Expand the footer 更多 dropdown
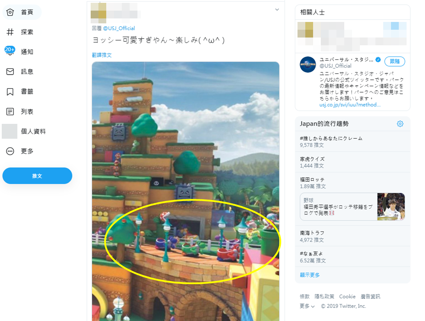The image size is (425, 321). [307, 306]
